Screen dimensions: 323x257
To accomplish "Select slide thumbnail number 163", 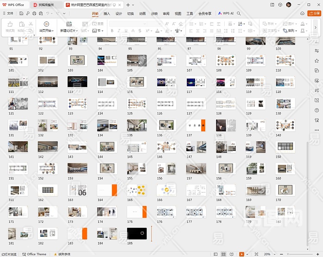I will pos(77,190).
